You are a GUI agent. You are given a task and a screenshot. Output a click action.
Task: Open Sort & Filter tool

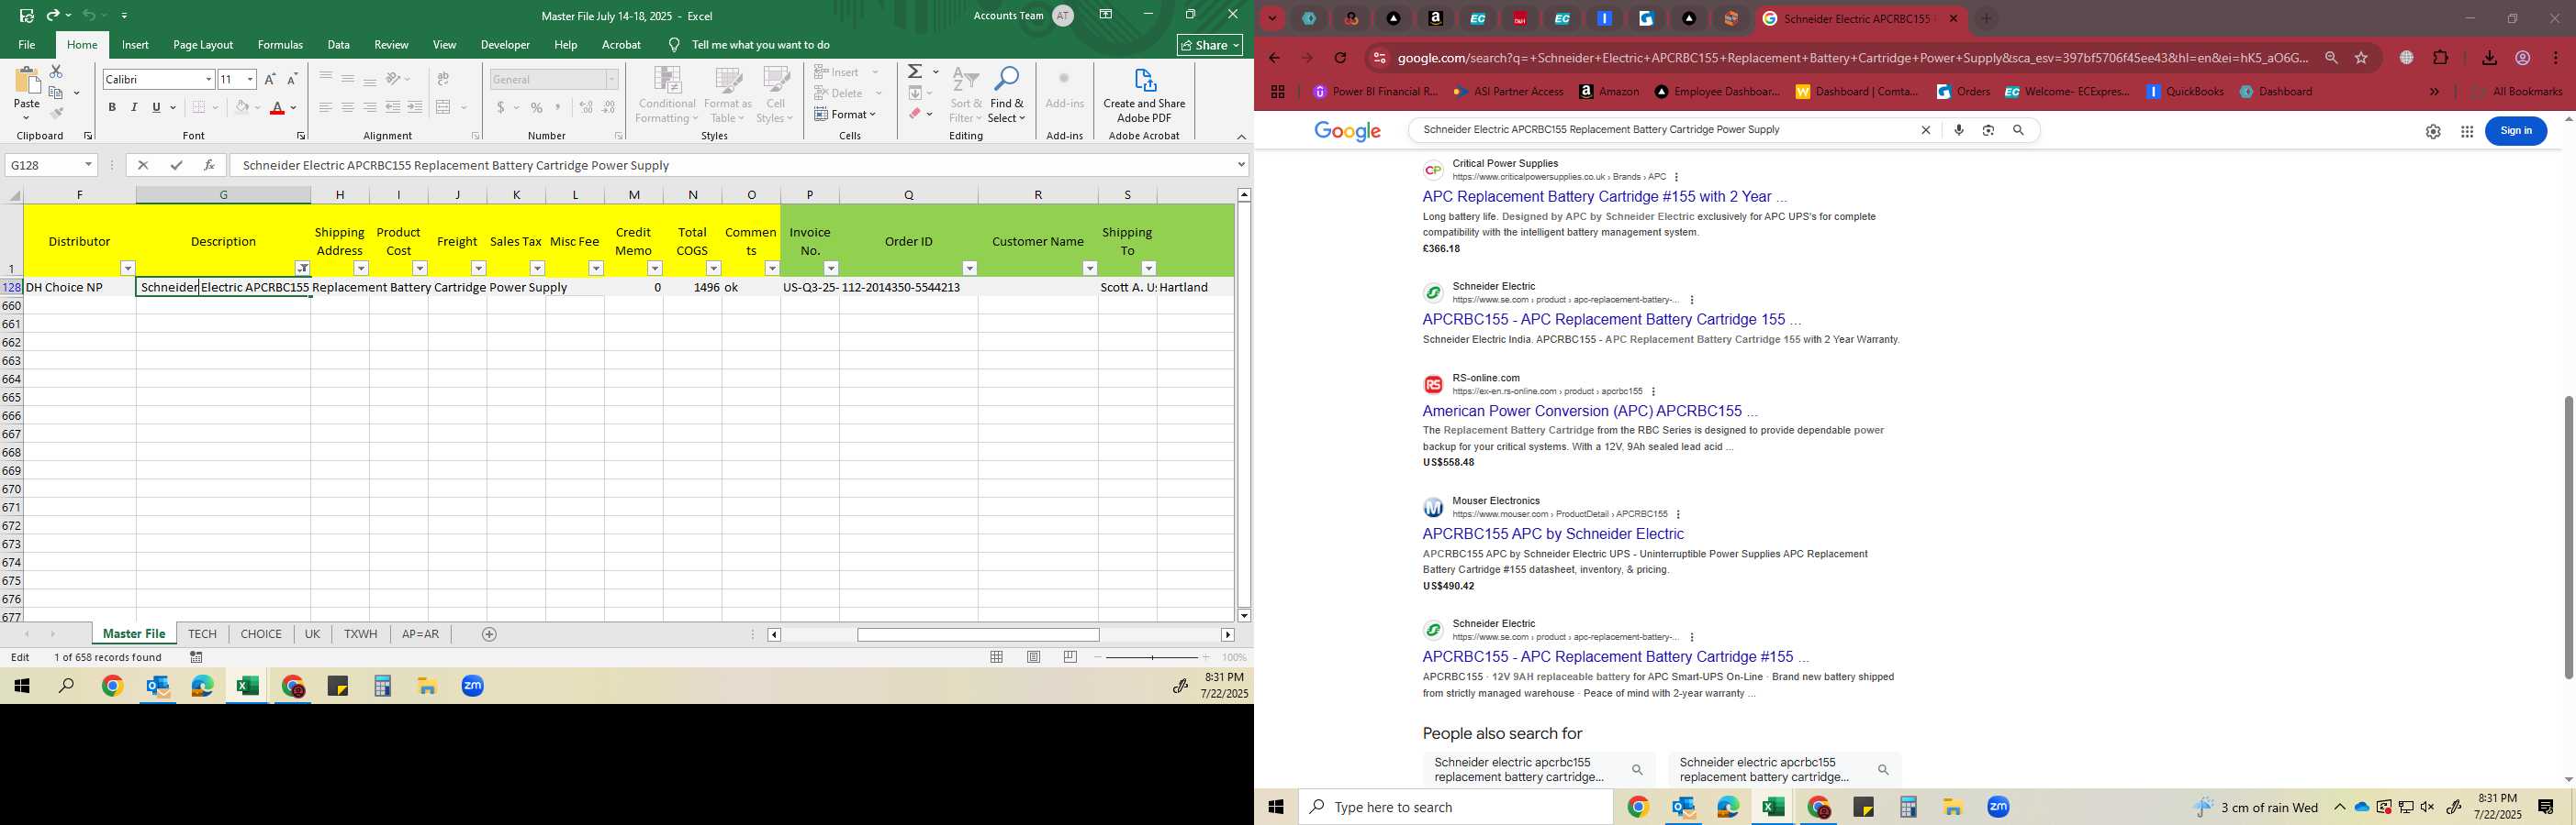pyautogui.click(x=966, y=95)
